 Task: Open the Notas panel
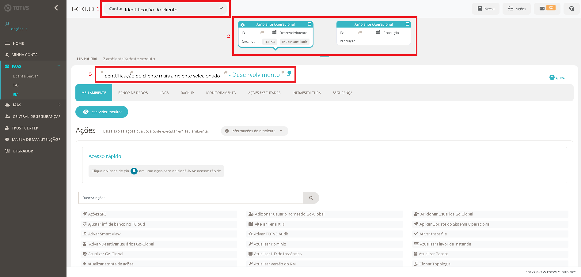pos(486,9)
